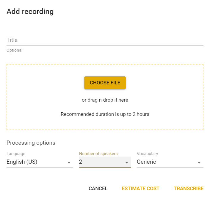Open the speakers selector showing 2

105,162
